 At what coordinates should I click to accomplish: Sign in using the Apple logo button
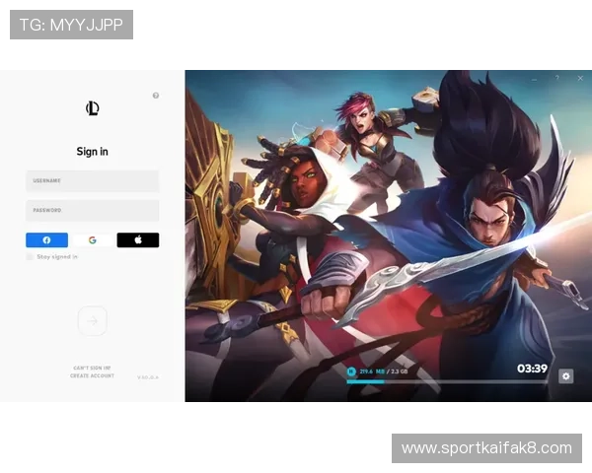pyautogui.click(x=137, y=239)
